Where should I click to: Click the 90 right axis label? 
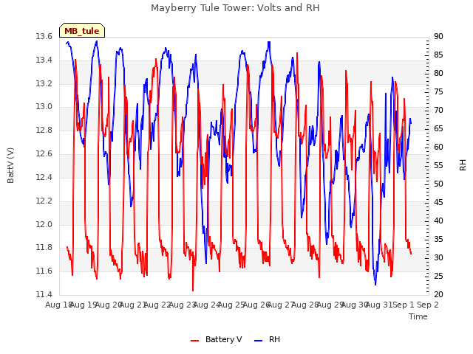click(438, 37)
